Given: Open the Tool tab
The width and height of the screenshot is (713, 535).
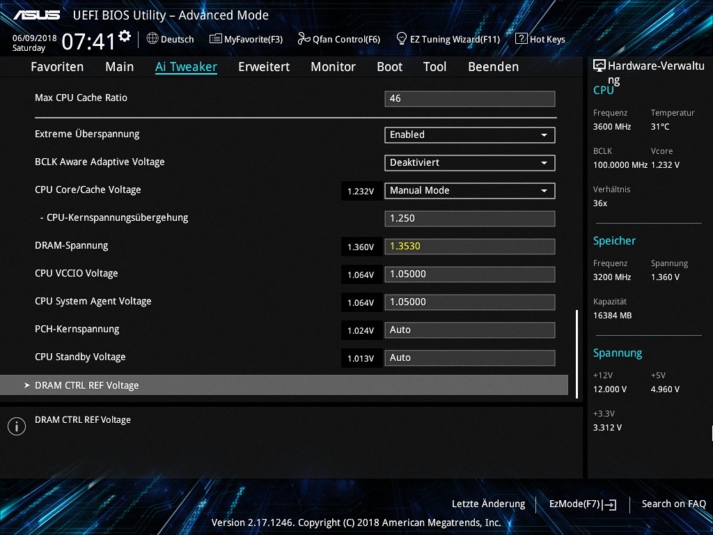Looking at the screenshot, I should click(x=434, y=67).
